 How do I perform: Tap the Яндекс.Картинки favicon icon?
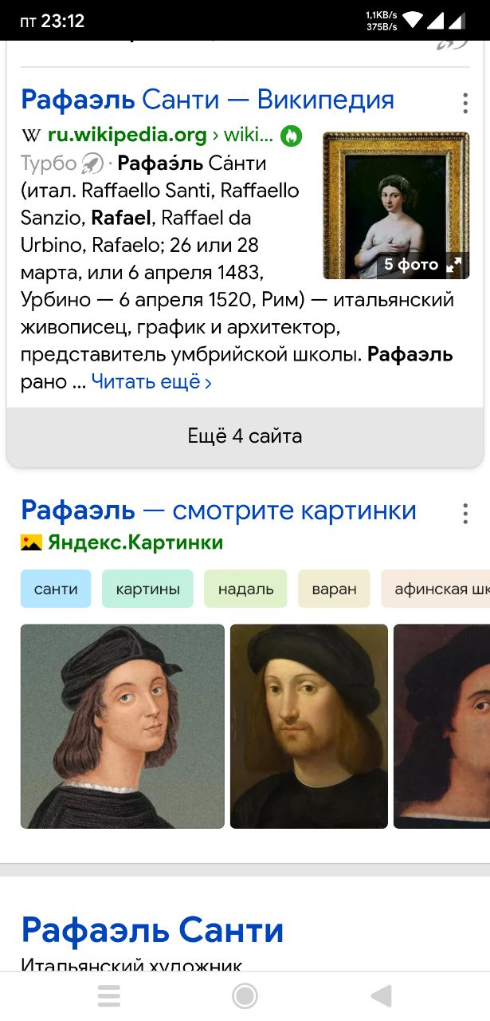pos(31,543)
